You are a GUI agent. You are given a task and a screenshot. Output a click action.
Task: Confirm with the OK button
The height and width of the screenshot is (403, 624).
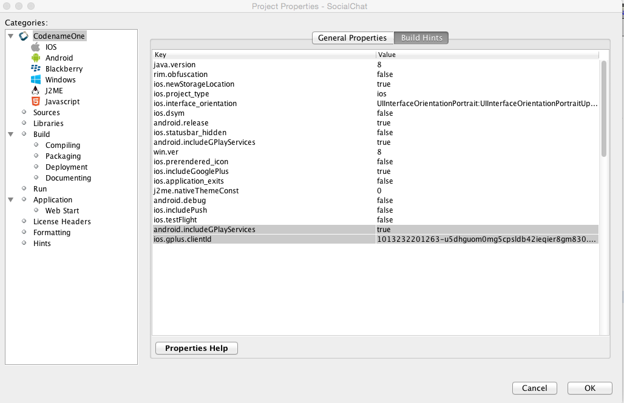point(589,388)
